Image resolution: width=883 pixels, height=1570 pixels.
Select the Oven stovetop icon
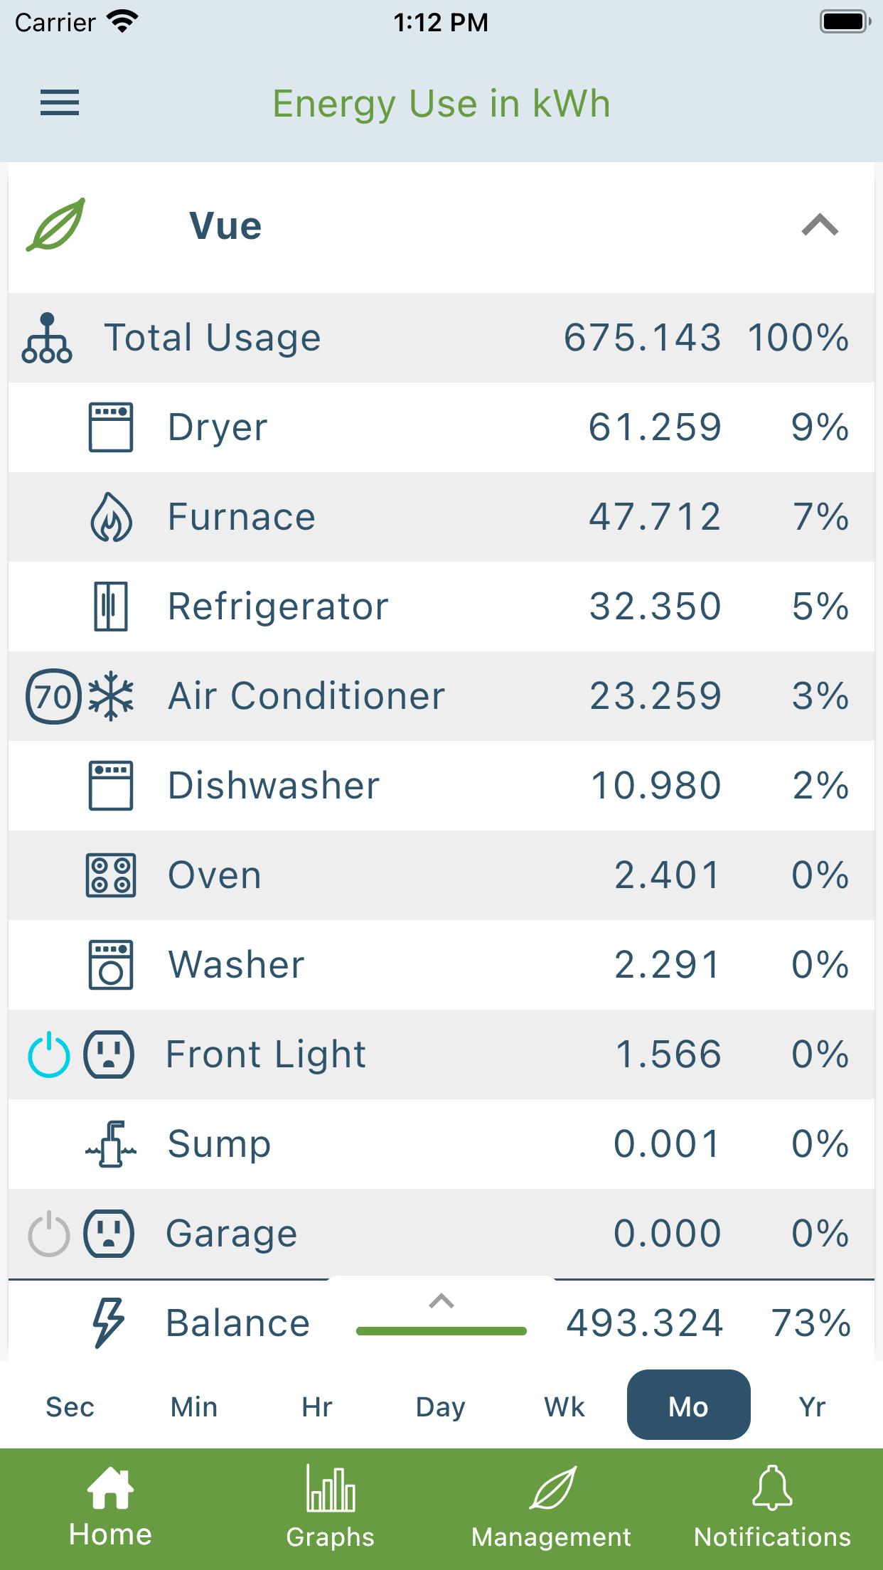[111, 875]
